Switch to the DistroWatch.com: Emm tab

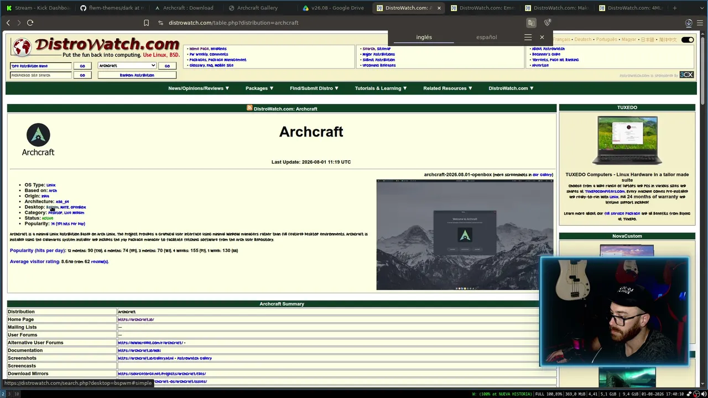pos(482,8)
